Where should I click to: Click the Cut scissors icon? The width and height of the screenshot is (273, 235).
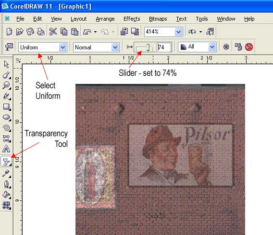pyautogui.click(x=53, y=32)
